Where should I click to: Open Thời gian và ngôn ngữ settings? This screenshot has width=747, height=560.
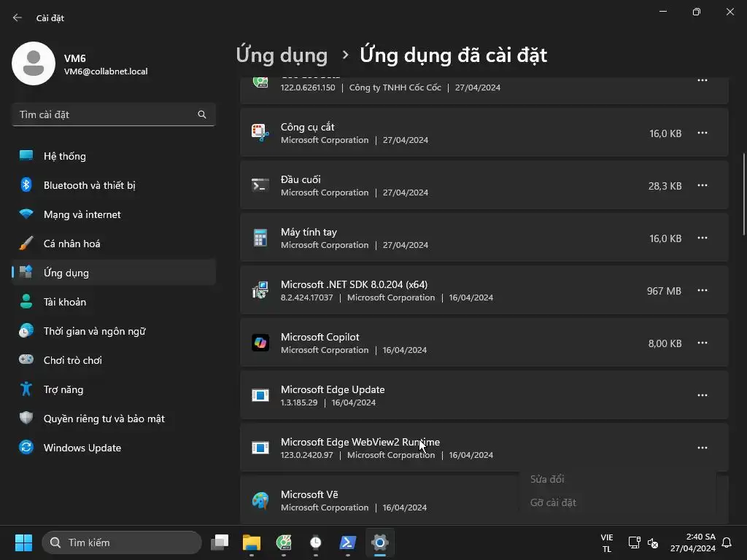coord(113,331)
